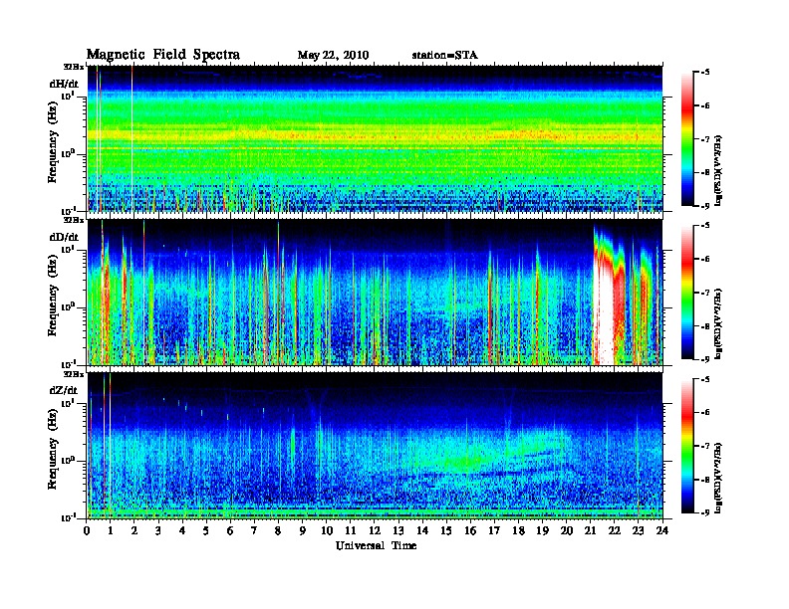Select the dH/dt panel label
This screenshot has height=609, width=789.
[64, 84]
